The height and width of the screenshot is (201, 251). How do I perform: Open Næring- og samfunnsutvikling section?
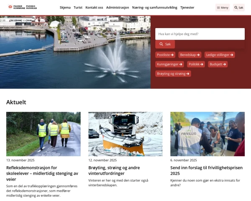pyautogui.click(x=155, y=8)
